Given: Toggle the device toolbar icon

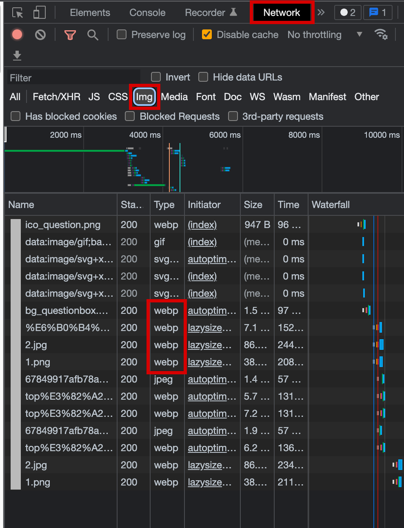Looking at the screenshot, I should [x=39, y=13].
